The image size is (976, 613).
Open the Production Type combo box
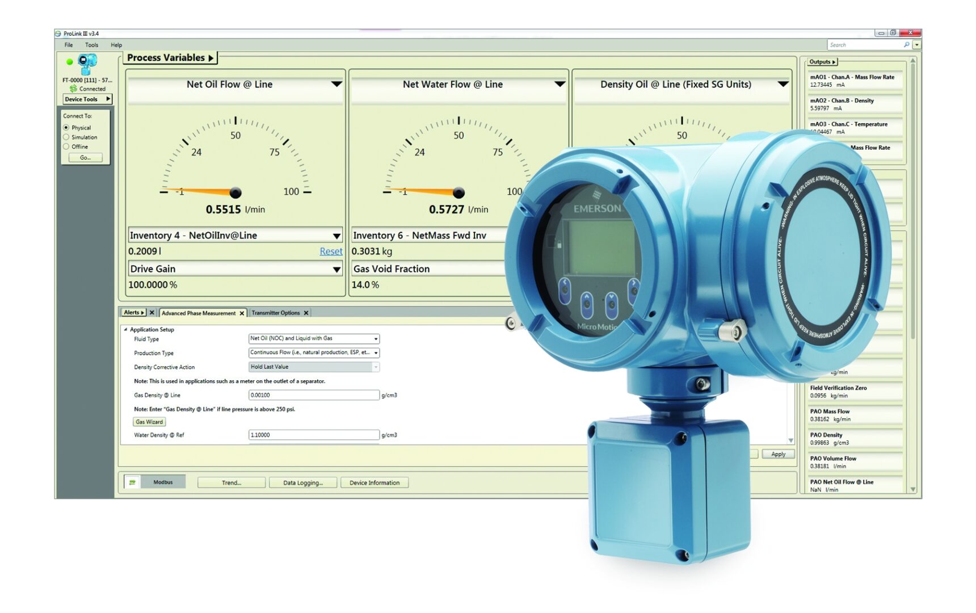click(314, 352)
